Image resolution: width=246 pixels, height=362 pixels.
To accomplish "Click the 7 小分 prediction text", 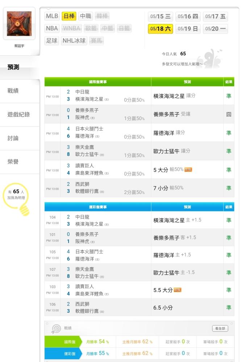I will point(161,188).
